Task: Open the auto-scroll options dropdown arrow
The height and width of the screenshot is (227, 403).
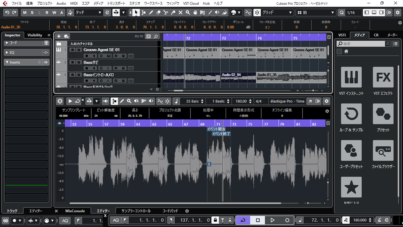Action: 124,12
